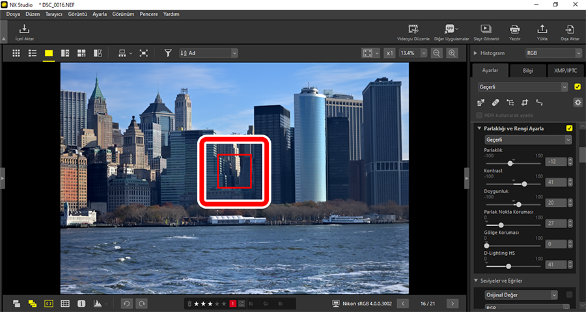
Task: Open the adjustments gear settings
Action: click(577, 102)
